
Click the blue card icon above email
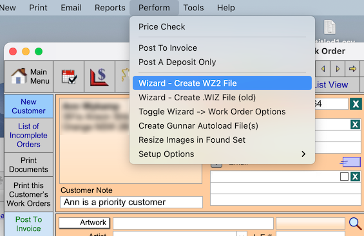pyautogui.click(x=350, y=162)
